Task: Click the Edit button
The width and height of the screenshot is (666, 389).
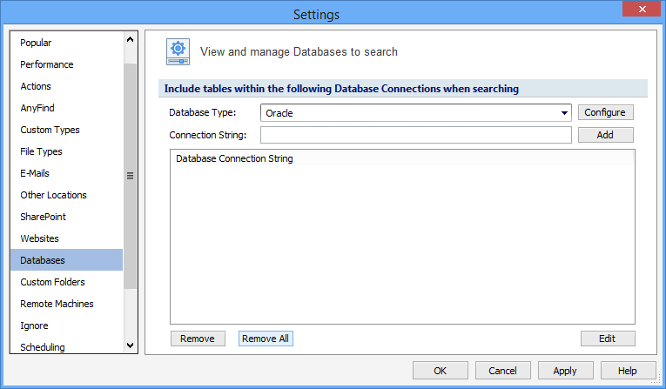Action: (608, 339)
